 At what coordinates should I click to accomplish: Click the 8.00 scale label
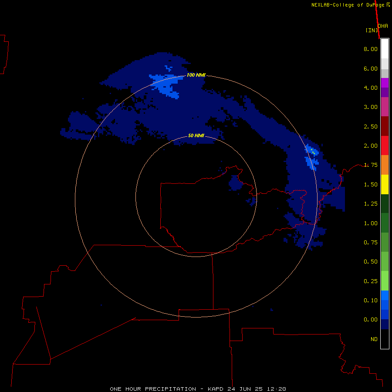click(371, 49)
